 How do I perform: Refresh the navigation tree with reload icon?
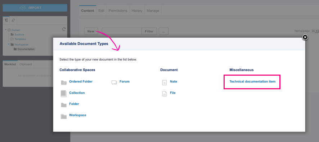(x=64, y=29)
